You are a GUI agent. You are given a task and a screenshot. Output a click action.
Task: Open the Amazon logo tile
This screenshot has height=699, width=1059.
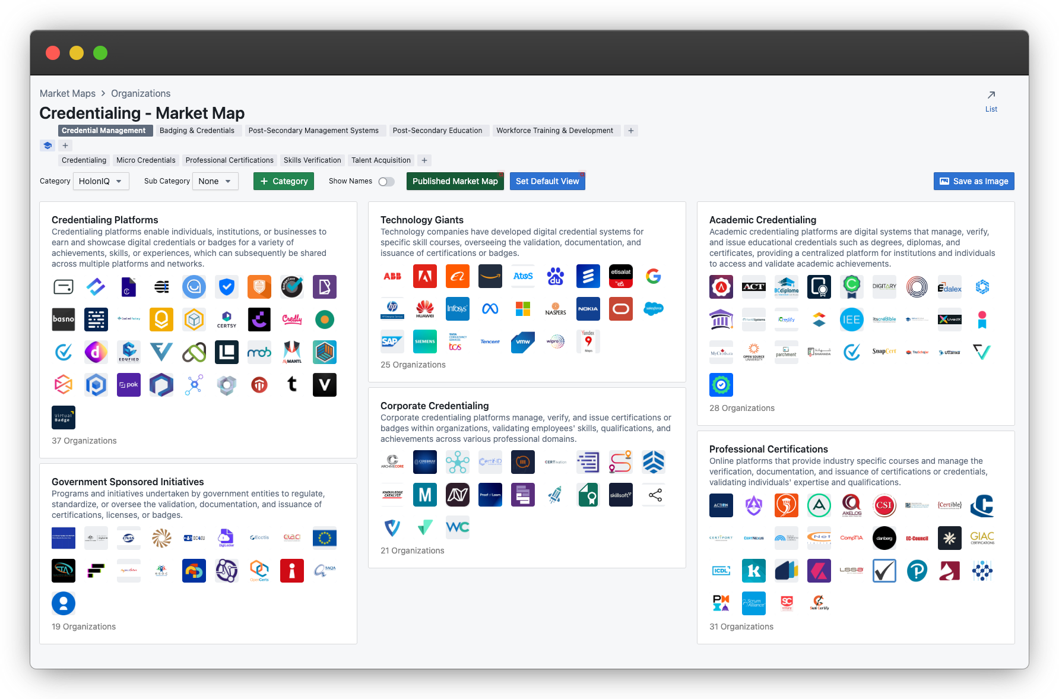490,276
